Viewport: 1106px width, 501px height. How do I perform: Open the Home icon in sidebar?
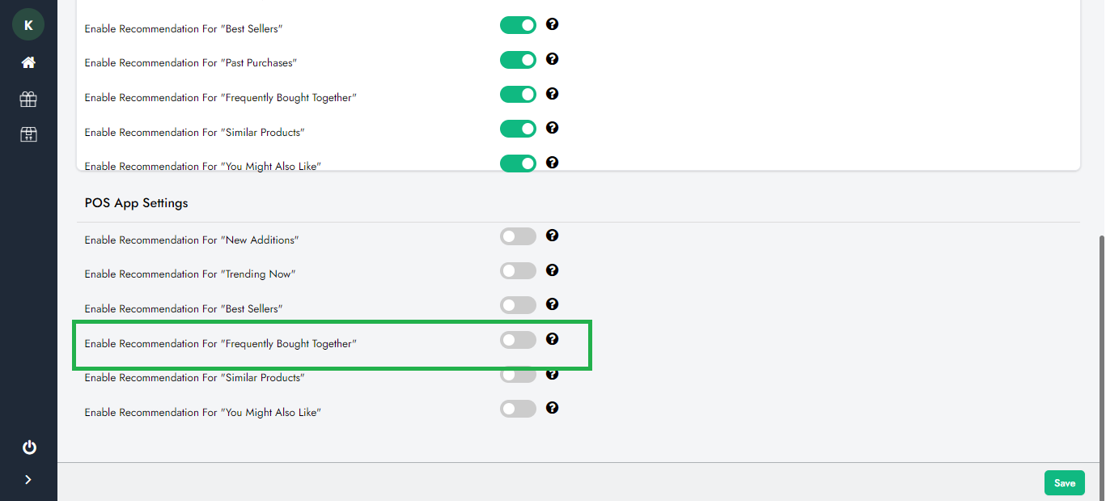[x=28, y=62]
